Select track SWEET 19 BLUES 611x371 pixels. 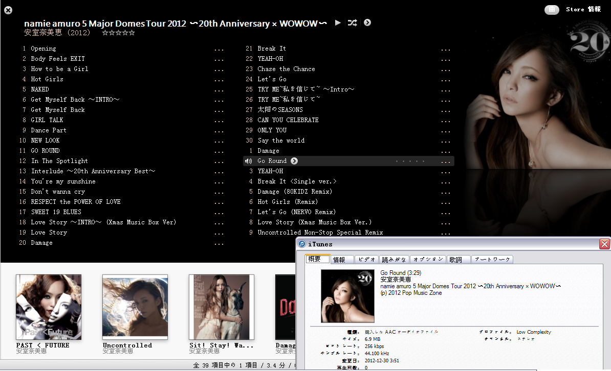tap(56, 212)
